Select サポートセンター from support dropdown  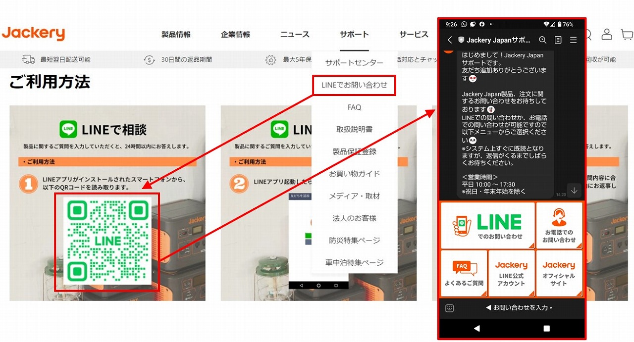point(354,63)
